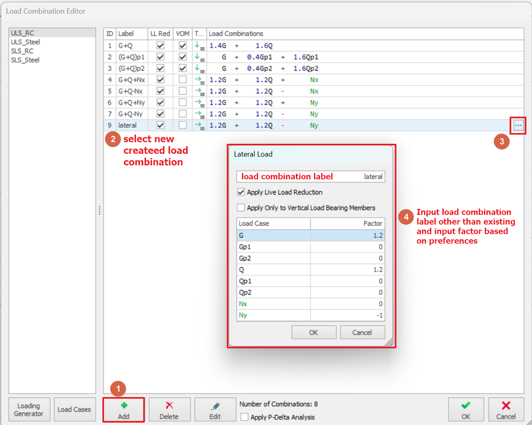Enable Apply Only to Vertical Load Bearing Members
The image size is (532, 425).
[241, 208]
